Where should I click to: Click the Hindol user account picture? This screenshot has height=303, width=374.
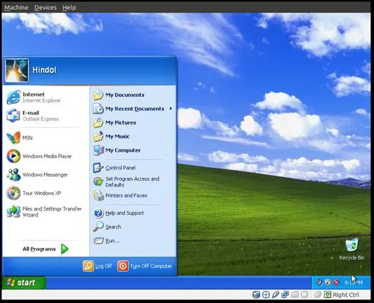(17, 70)
